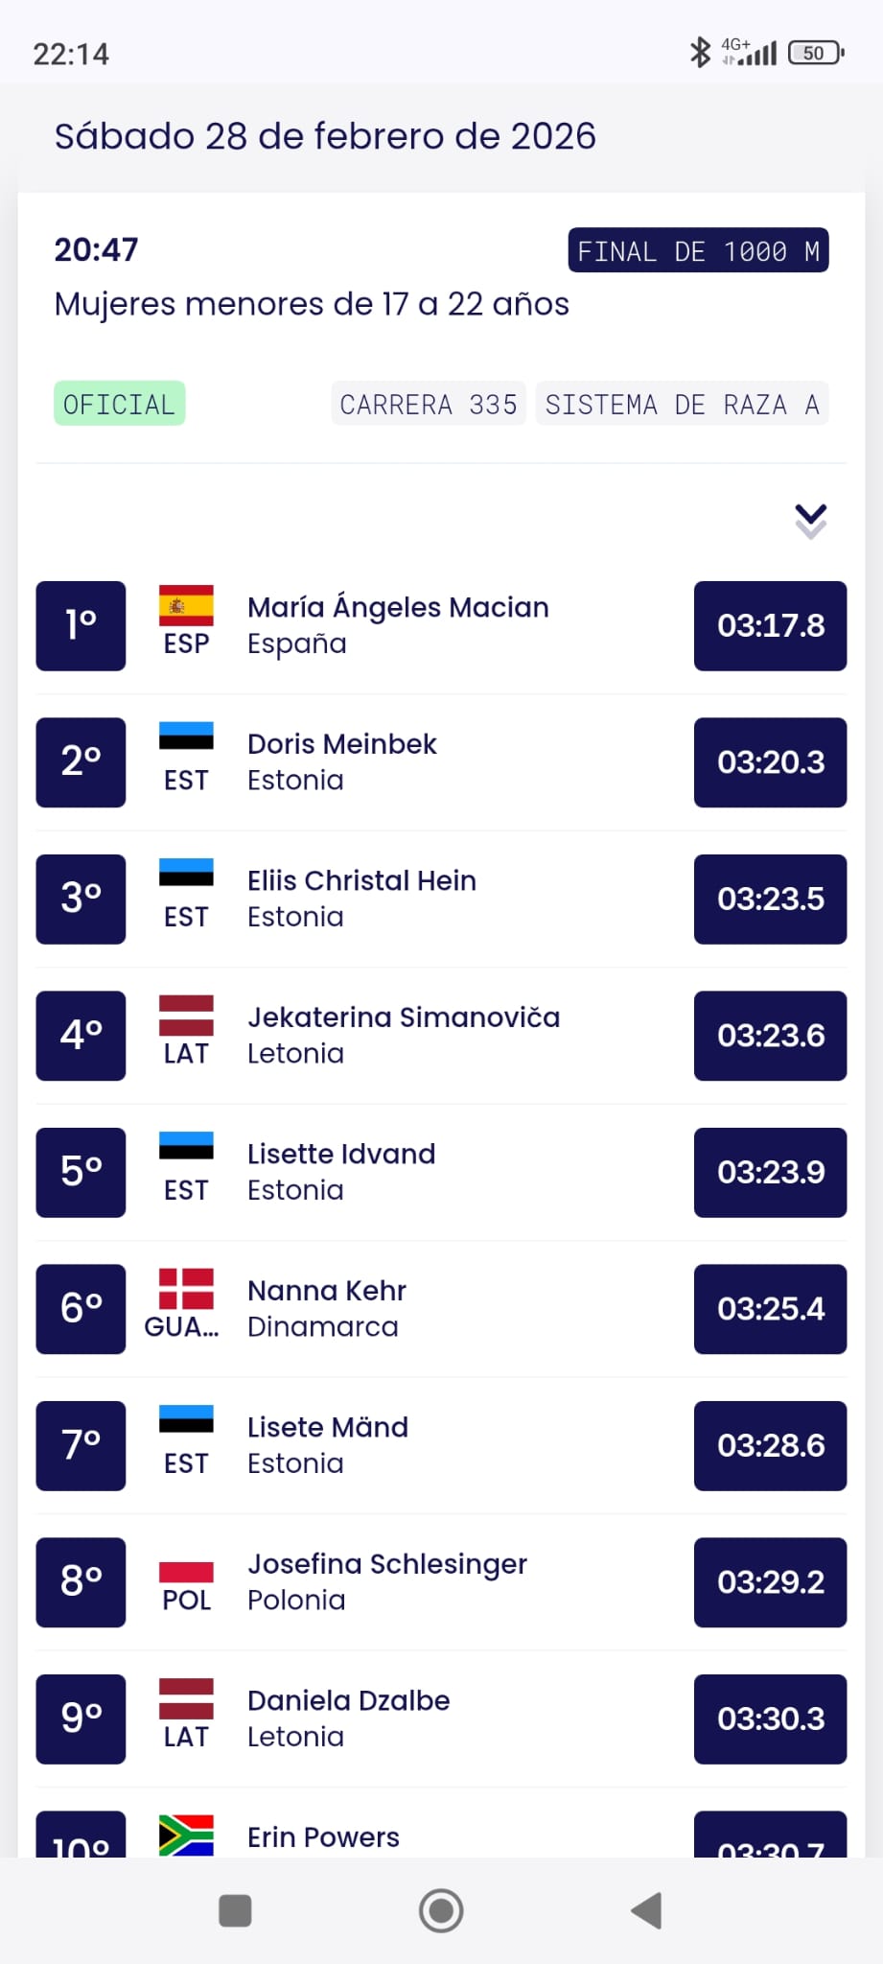Open Eliis Christal Hein's athlete entry
The width and height of the screenshot is (883, 1964).
(361, 898)
